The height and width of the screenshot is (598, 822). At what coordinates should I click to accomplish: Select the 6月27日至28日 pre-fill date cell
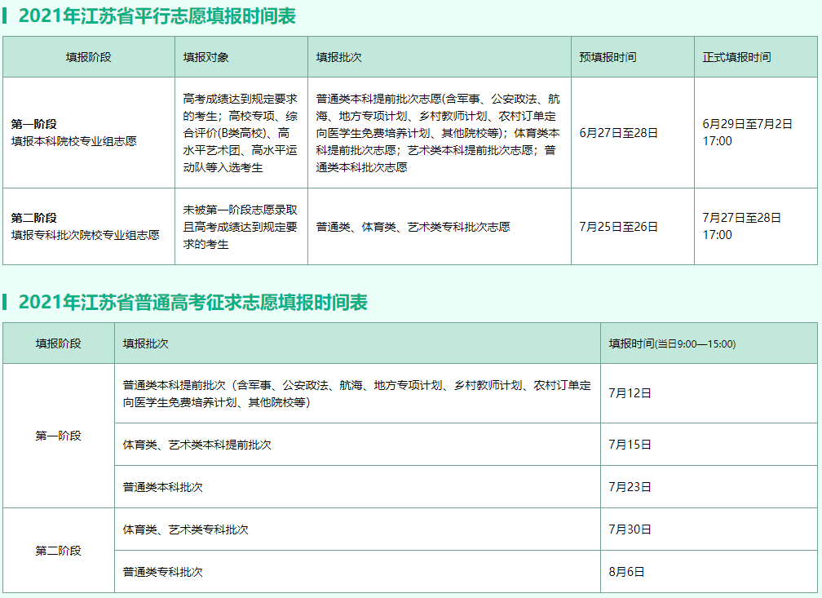pyautogui.click(x=618, y=132)
